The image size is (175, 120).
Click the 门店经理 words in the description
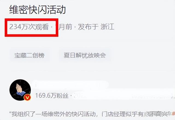click(x=114, y=114)
